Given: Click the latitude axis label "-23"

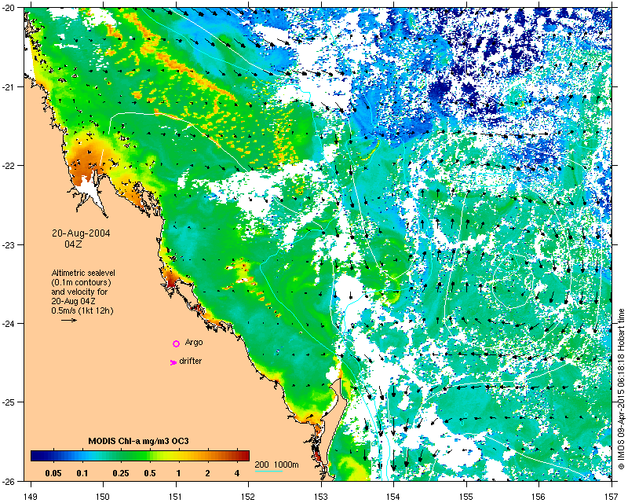Looking at the screenshot, I should pyautogui.click(x=9, y=244).
